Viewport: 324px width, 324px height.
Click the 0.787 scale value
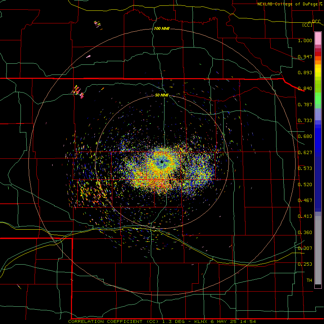pyautogui.click(x=305, y=104)
